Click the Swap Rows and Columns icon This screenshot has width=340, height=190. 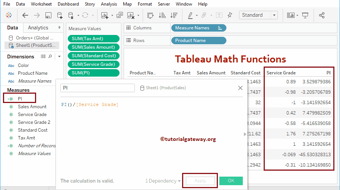tap(150, 15)
